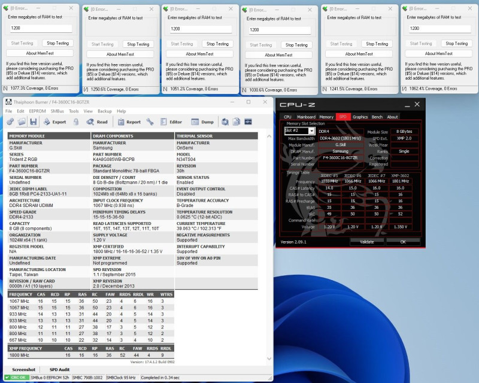The width and height of the screenshot is (479, 383).
Task: Click RAM megabytes field in 1051.2% coverage MemTest window
Action: point(201,29)
